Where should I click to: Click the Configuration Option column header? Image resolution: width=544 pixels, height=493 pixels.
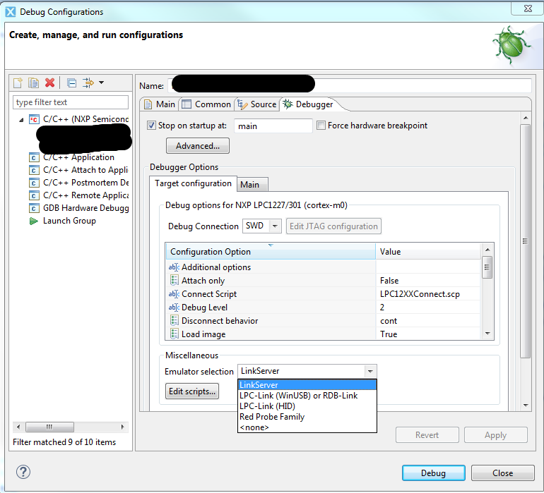pyautogui.click(x=271, y=252)
